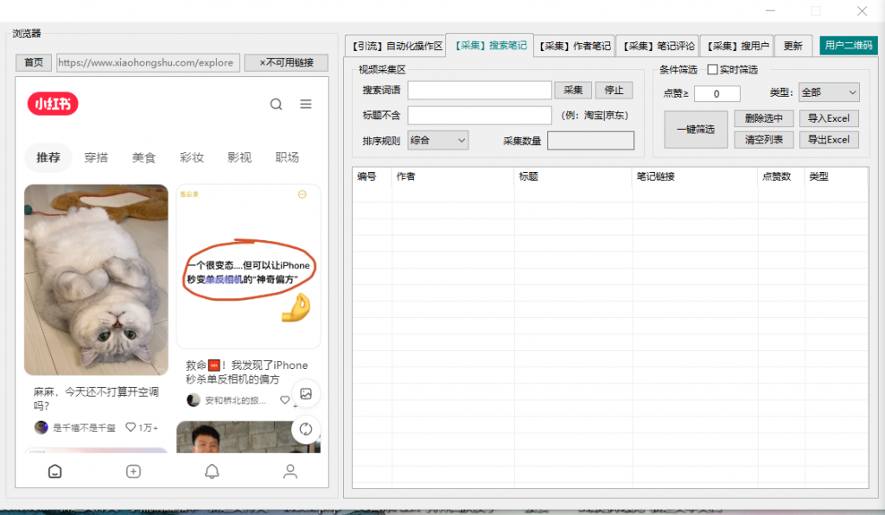Open the Xiaohongshu search magnifier icon
This screenshot has width=885, height=515.
276,104
